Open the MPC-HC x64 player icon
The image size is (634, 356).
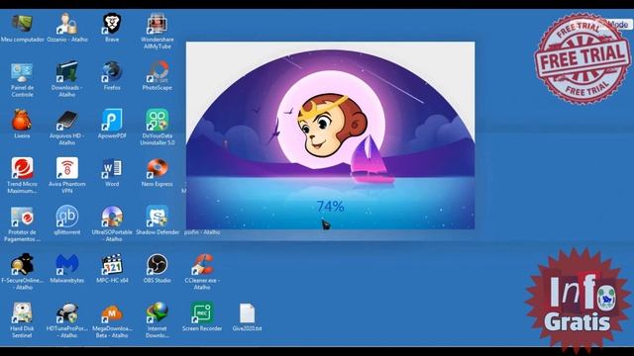(x=112, y=264)
